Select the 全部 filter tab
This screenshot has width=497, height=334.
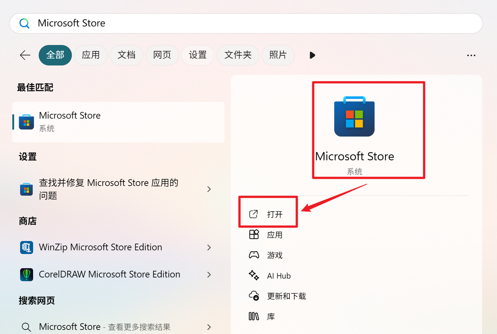pos(55,55)
